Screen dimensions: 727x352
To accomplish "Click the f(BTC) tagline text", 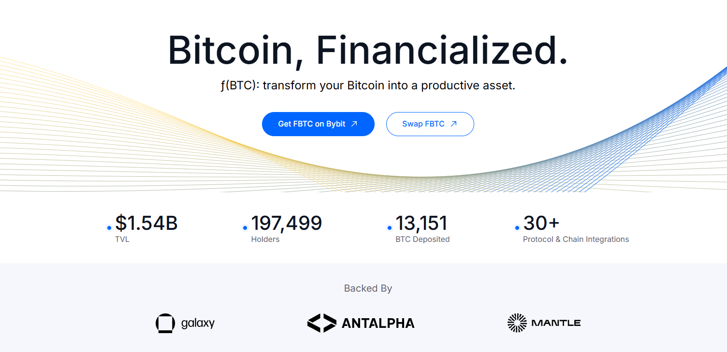I will 368,85.
